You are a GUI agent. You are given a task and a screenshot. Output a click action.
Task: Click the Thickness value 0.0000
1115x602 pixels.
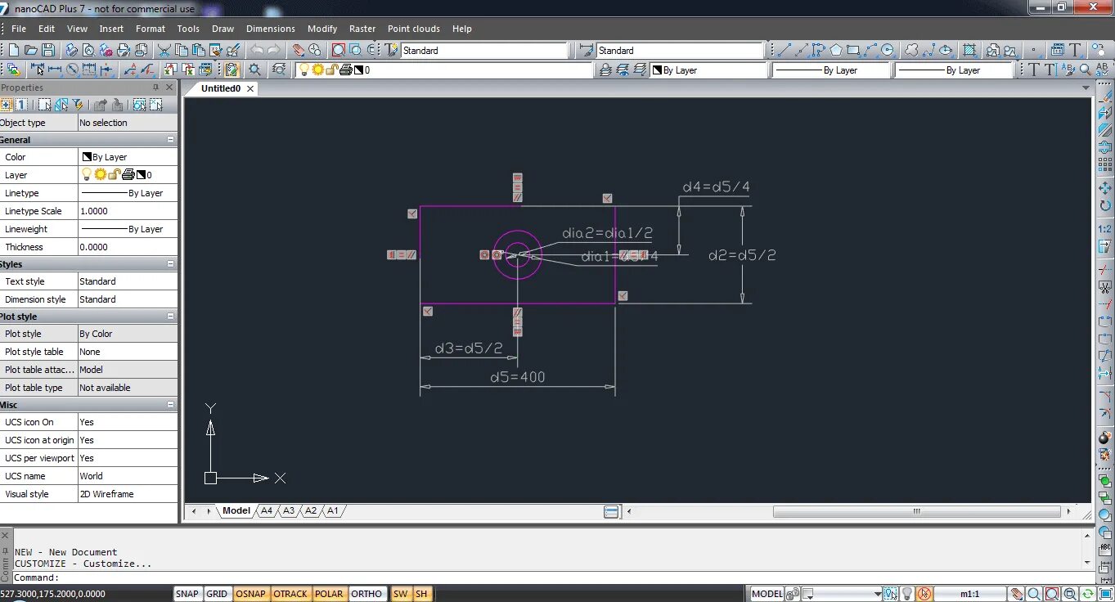(128, 247)
